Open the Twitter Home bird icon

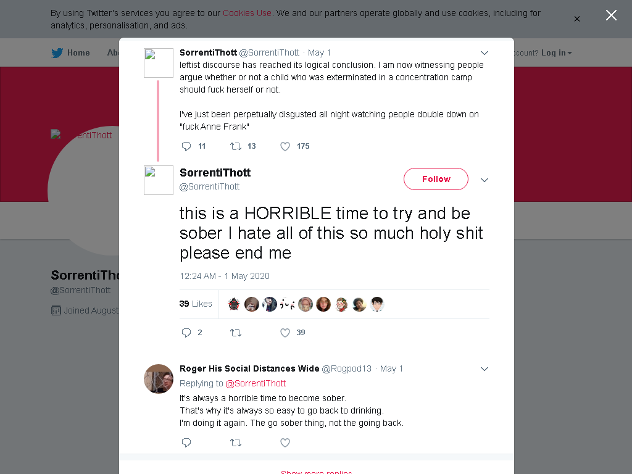pyautogui.click(x=57, y=53)
